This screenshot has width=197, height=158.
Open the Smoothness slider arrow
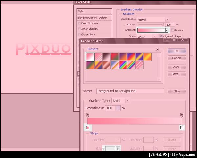pyautogui.click(x=118, y=108)
